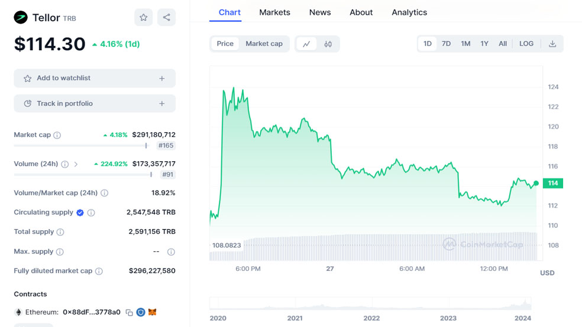
Task: Switch to the Analytics tab
Action: (409, 12)
